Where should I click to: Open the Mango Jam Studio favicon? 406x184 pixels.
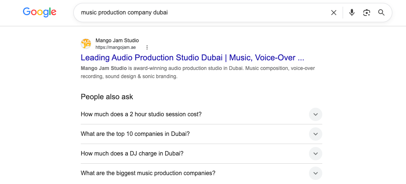coord(86,43)
